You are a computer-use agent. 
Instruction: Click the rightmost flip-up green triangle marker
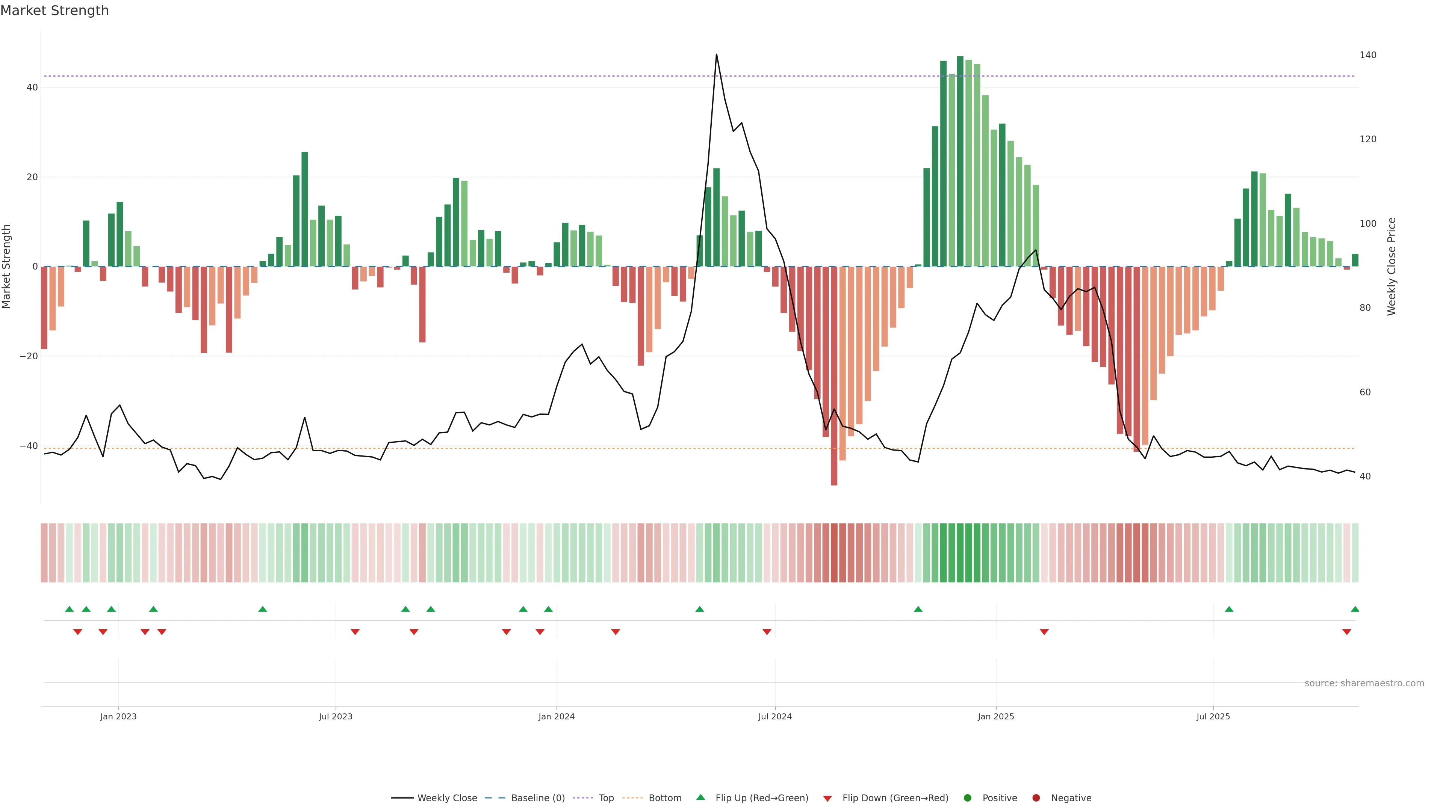(x=1354, y=609)
